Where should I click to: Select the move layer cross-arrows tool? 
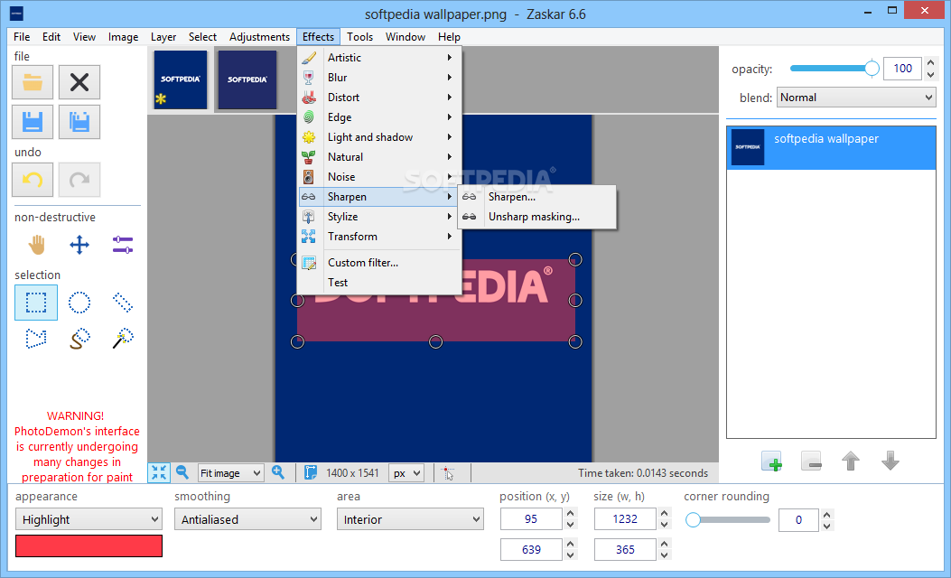point(79,245)
